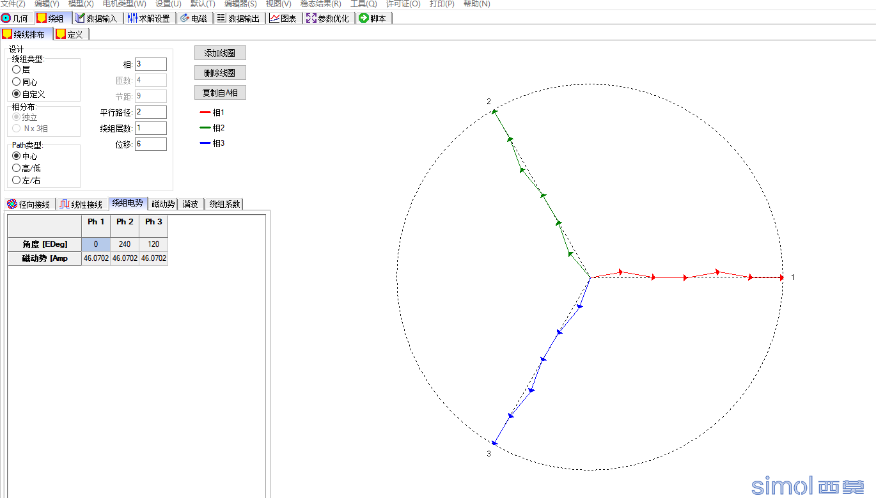Open the 电机类型(W) menu
Screen dimensions: 876x498
click(124, 4)
